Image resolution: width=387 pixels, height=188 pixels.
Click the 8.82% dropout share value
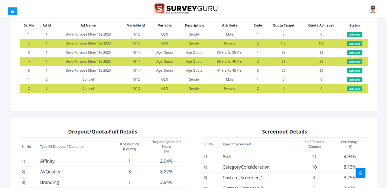[x=166, y=172]
